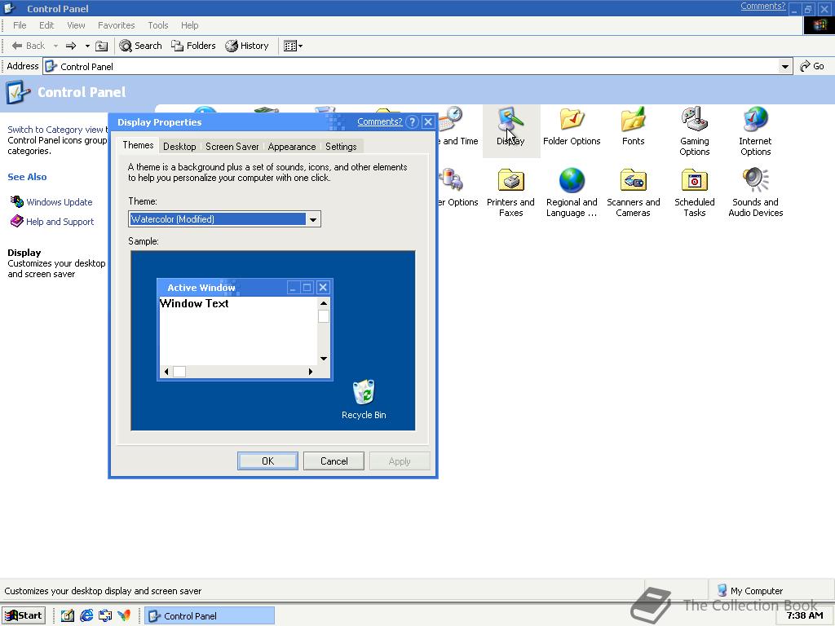Viewport: 835px width, 626px height.
Task: Open Sounds and Audio Devices icon
Action: point(755,192)
